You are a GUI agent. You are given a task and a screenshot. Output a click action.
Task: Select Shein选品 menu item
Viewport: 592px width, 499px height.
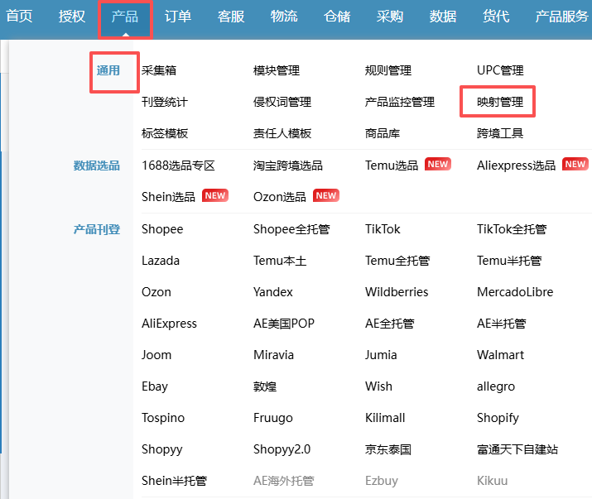[x=168, y=196]
